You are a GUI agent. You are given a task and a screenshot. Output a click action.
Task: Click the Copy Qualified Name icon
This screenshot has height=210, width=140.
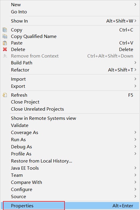(x=5, y=36)
